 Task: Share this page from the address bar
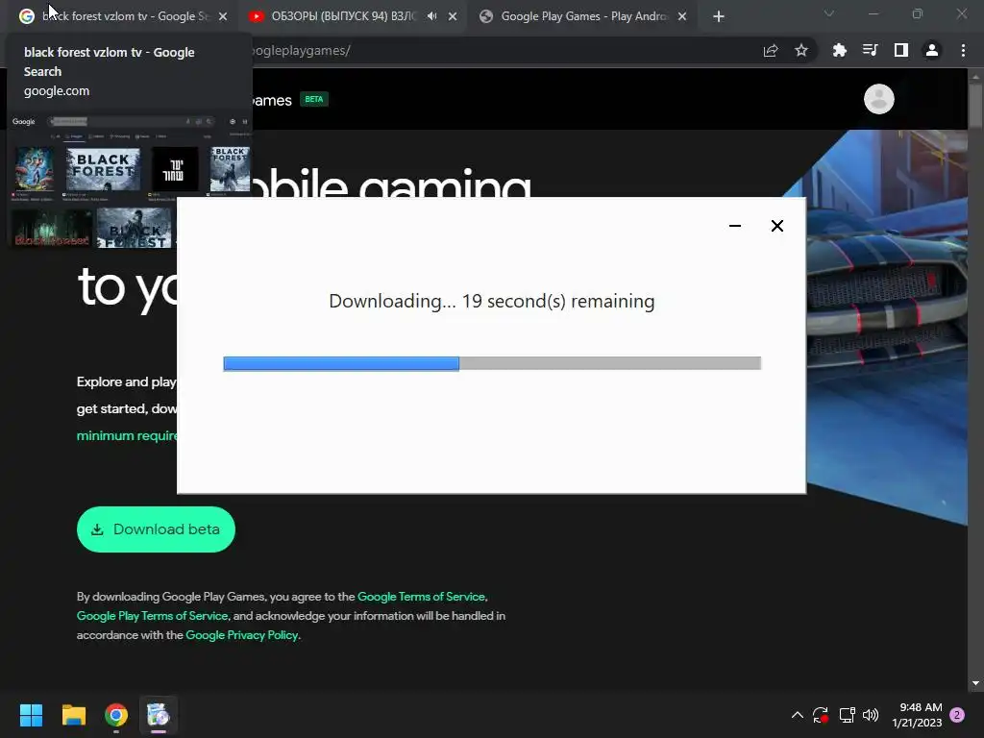pos(771,51)
